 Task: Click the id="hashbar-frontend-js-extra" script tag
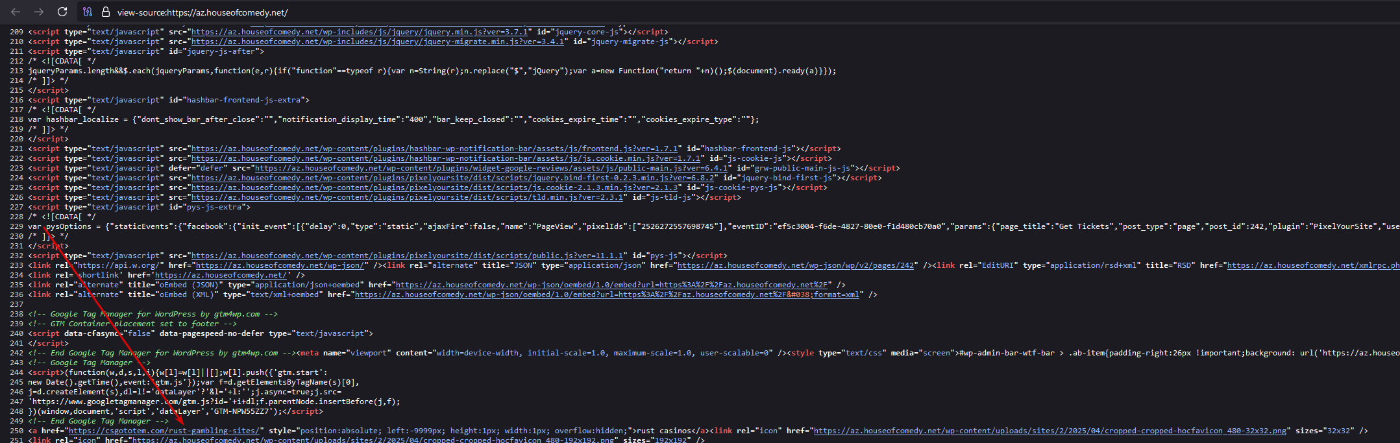(x=169, y=100)
